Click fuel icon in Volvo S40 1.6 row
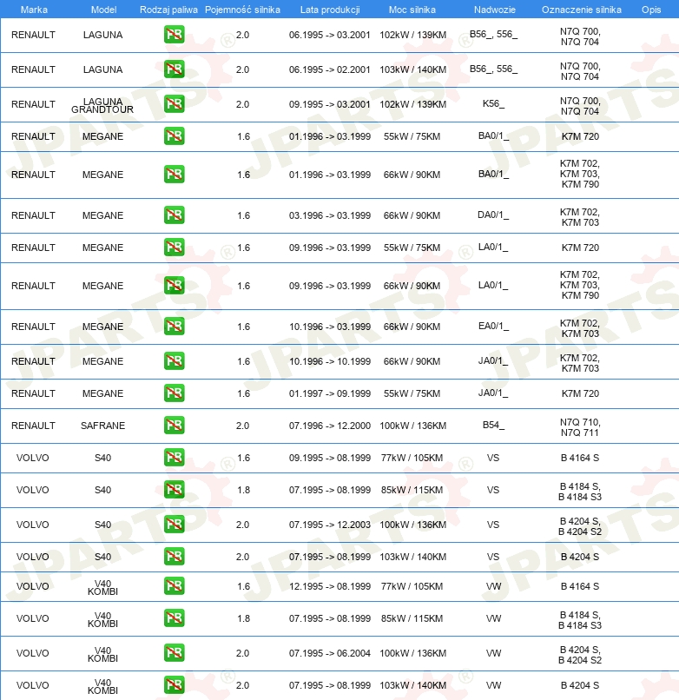 [x=174, y=458]
